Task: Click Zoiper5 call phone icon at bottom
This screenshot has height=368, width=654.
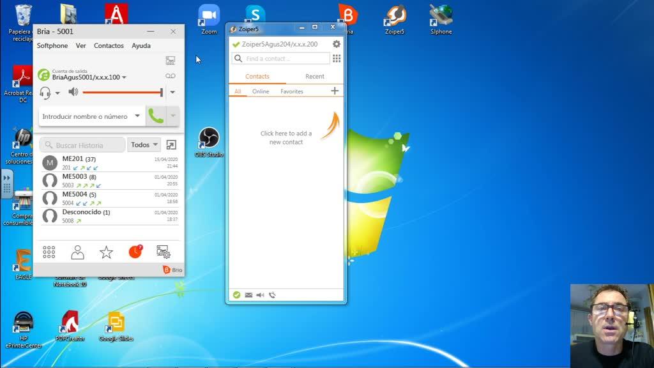Action: tap(272, 295)
